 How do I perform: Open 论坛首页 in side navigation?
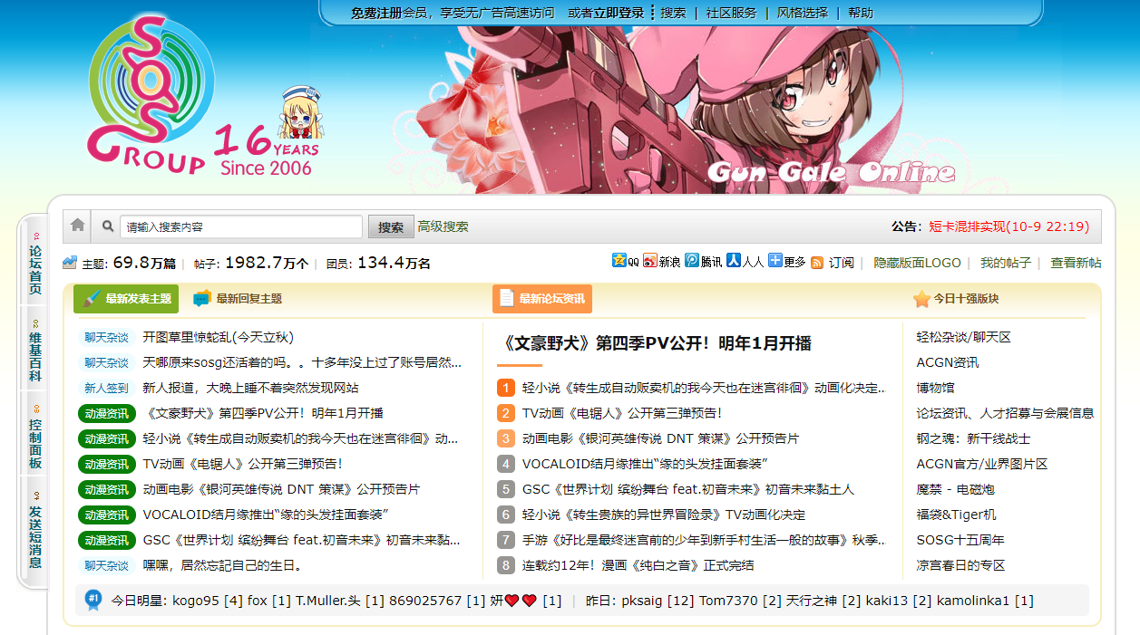[34, 263]
